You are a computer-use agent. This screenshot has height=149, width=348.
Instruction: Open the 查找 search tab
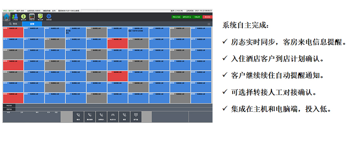tap(13, 24)
